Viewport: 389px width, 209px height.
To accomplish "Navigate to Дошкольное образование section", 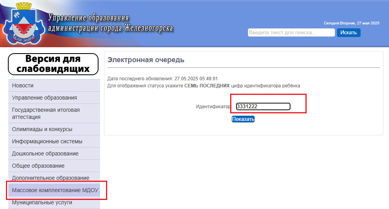I will pyautogui.click(x=54, y=154).
